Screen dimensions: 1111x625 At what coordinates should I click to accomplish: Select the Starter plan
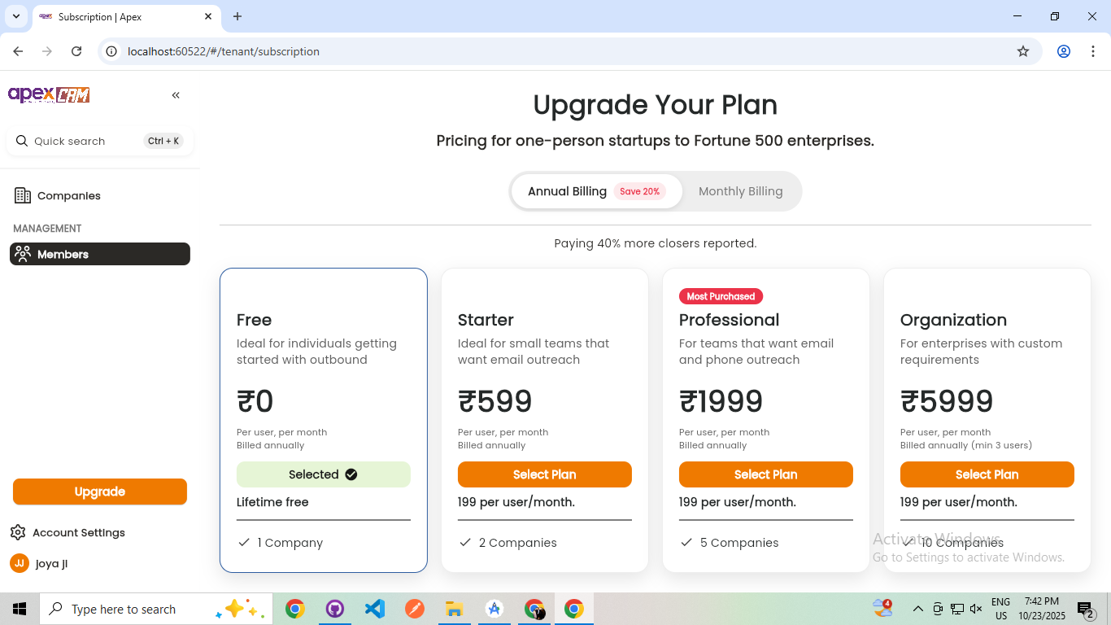point(545,474)
